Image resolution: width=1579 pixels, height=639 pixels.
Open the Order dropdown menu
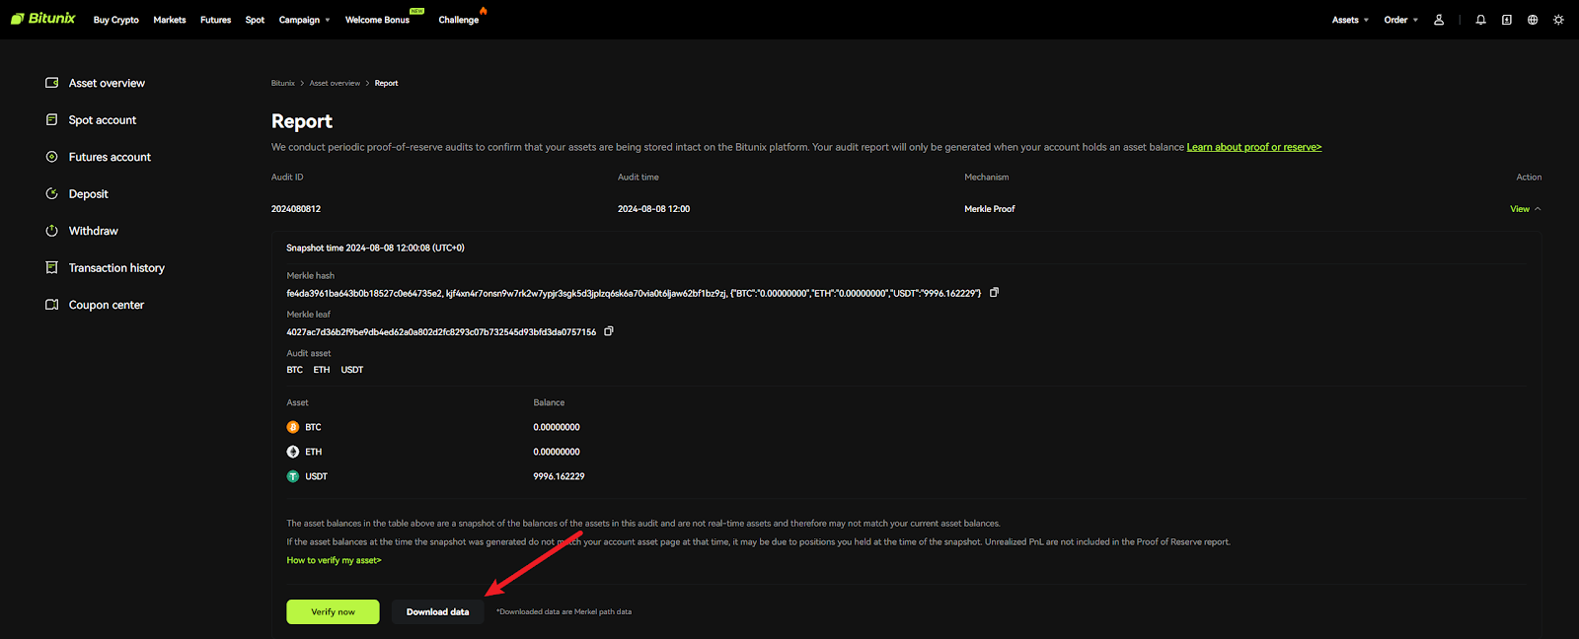(1401, 20)
